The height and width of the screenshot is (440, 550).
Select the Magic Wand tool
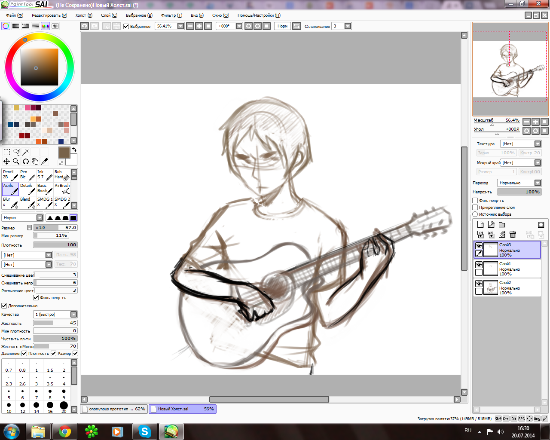[26, 152]
